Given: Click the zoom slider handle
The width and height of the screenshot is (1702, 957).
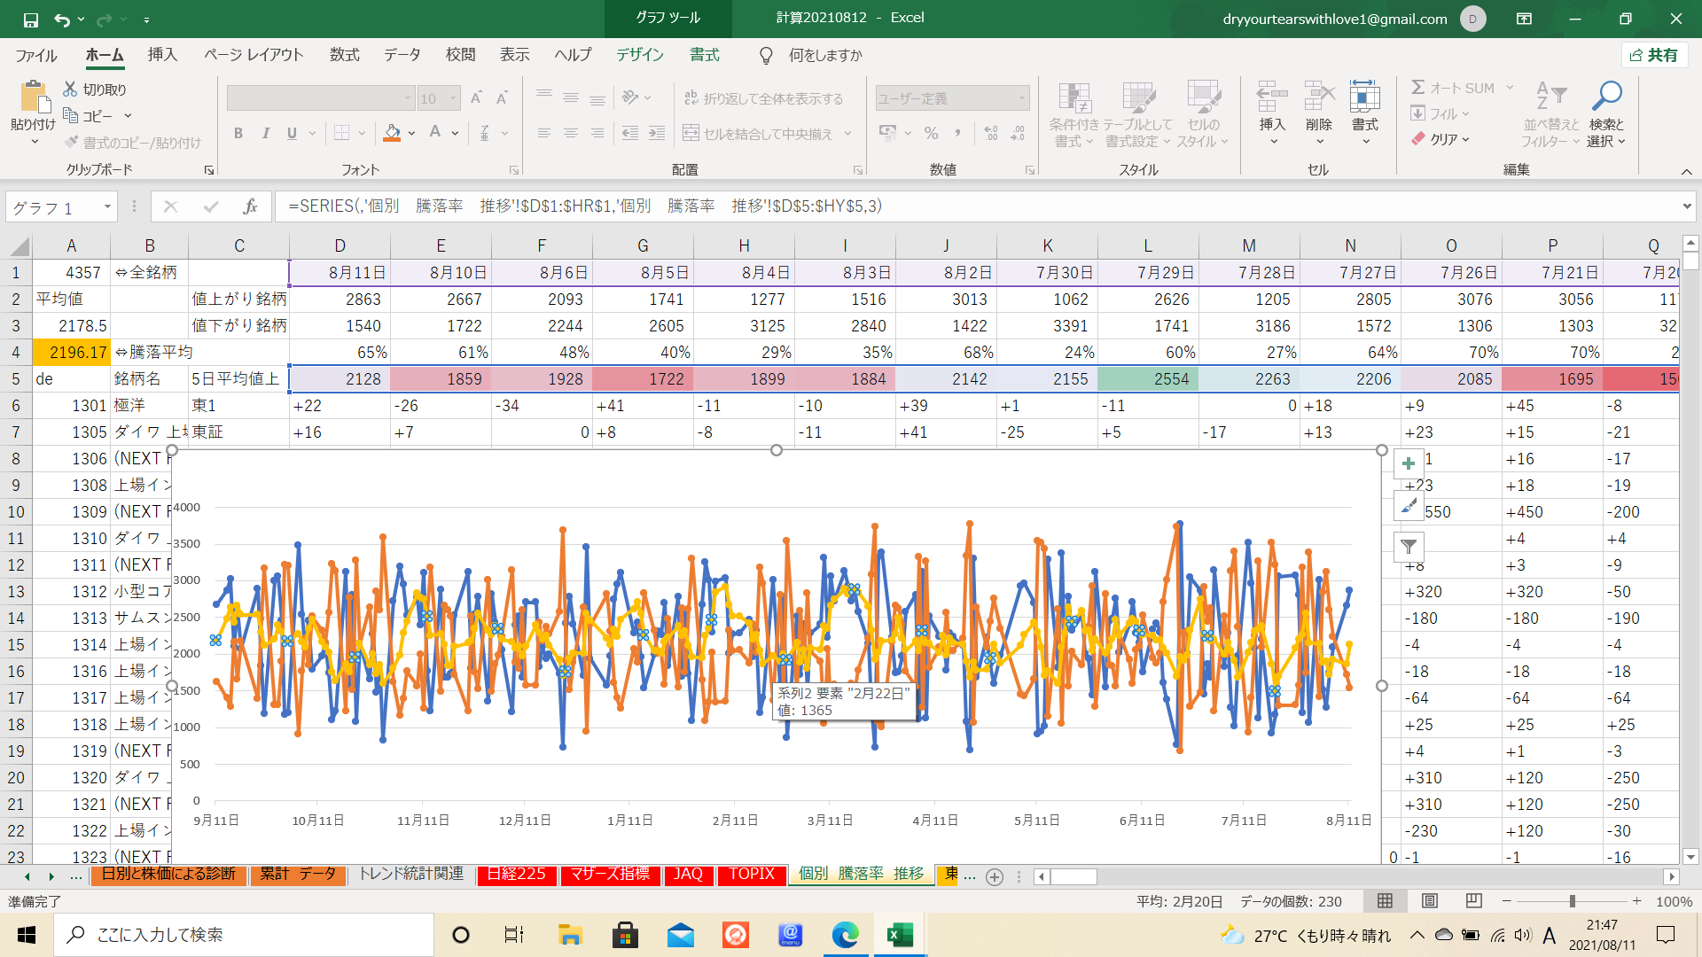Looking at the screenshot, I should (x=1572, y=901).
